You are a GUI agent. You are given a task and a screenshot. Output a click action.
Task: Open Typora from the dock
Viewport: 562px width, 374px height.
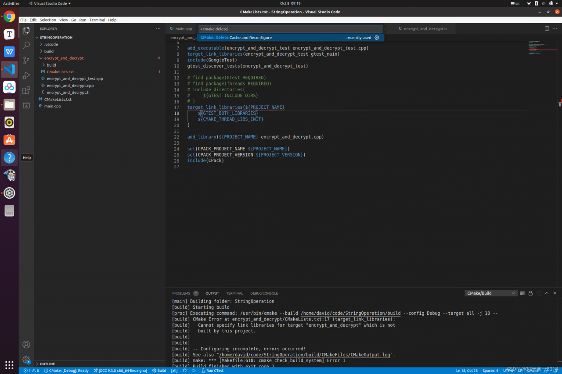tap(9, 34)
